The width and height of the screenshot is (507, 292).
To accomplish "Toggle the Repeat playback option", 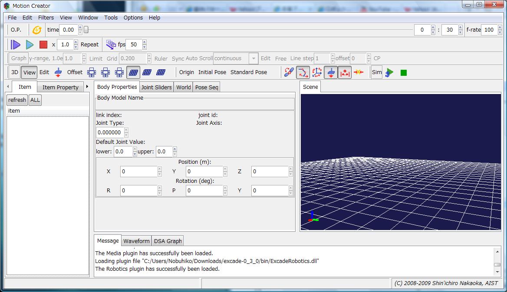I will click(89, 45).
